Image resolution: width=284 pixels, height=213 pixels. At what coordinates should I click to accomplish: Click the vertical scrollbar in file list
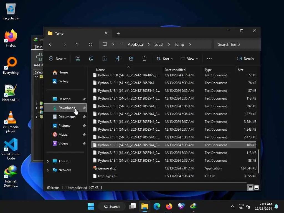pyautogui.click(x=258, y=161)
